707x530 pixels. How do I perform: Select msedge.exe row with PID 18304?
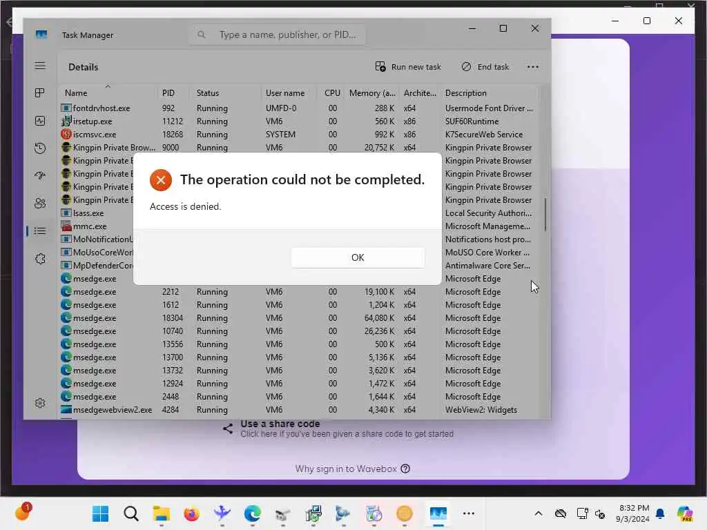[x=298, y=317]
